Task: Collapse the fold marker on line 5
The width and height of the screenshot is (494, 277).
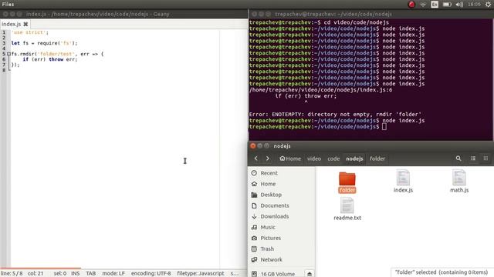Action: pyautogui.click(x=8, y=54)
